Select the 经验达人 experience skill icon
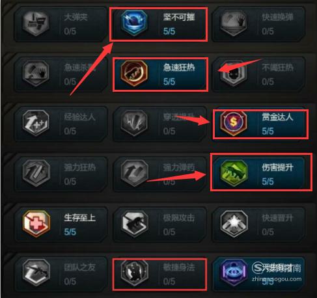Viewport: 317px width, 298px height. click(x=36, y=123)
